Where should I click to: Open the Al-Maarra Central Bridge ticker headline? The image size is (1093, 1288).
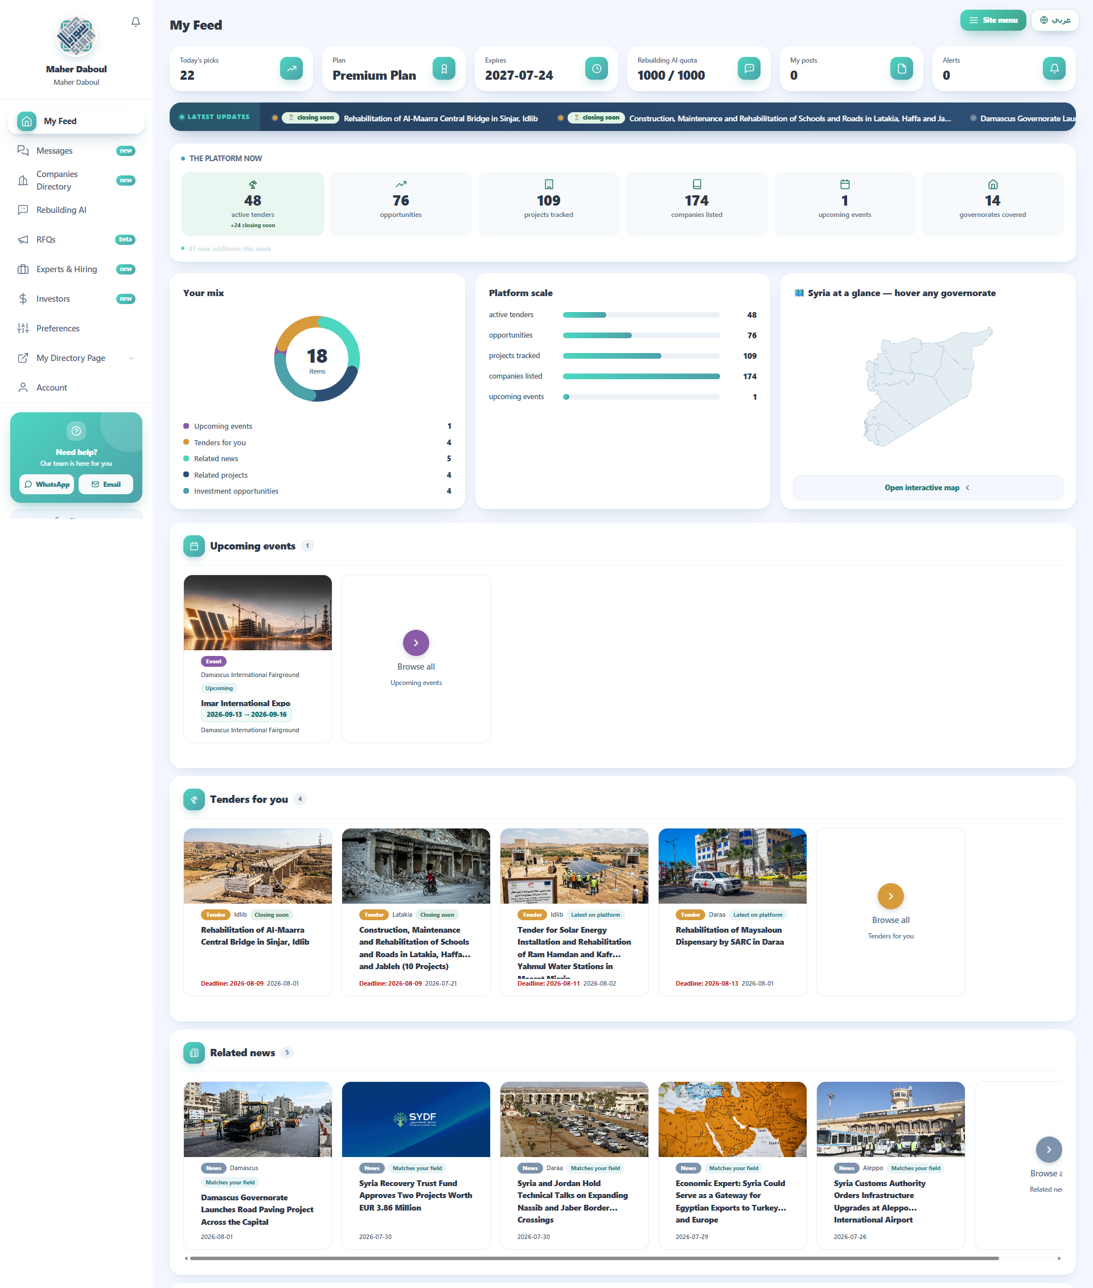[x=441, y=118]
